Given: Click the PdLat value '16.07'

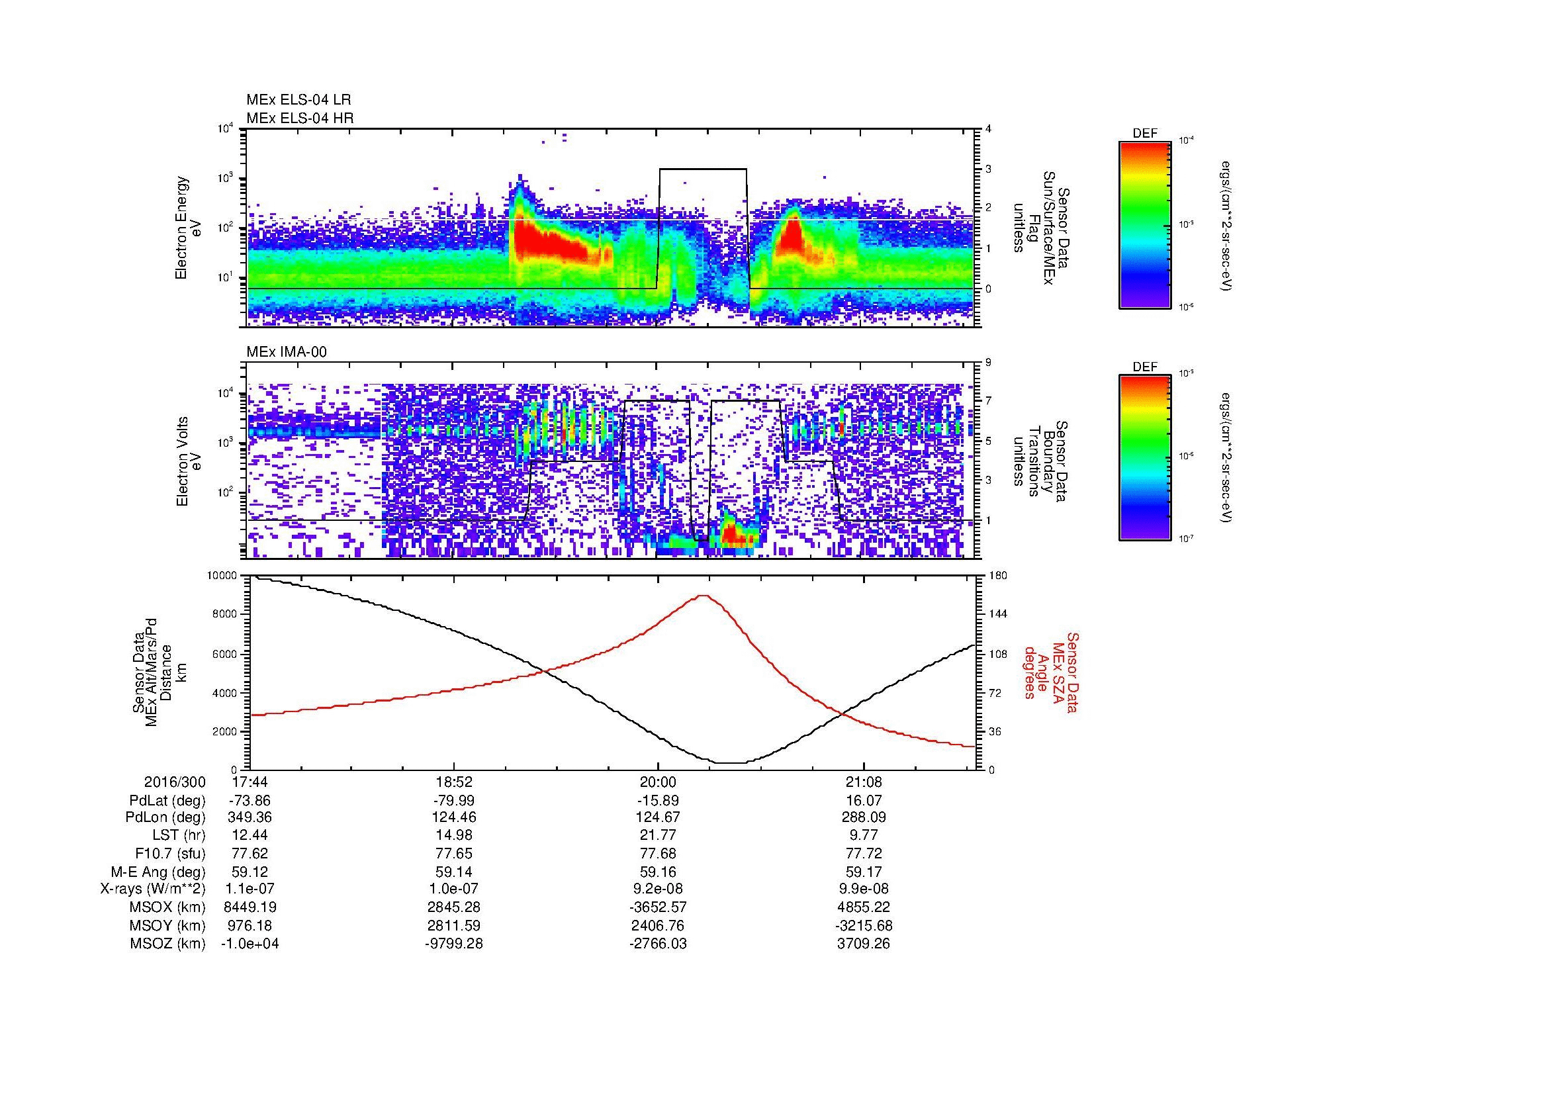Looking at the screenshot, I should 863,801.
